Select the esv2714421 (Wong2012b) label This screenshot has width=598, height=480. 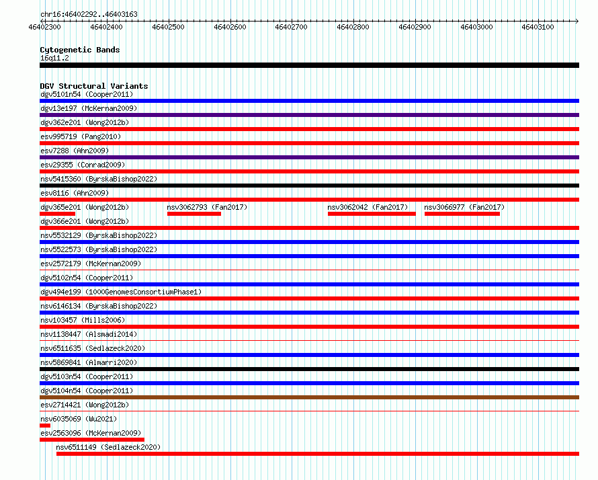click(85, 405)
